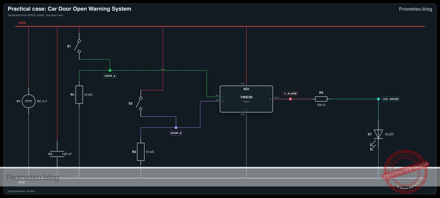Select the LED_ANODE net label

[x=391, y=99]
